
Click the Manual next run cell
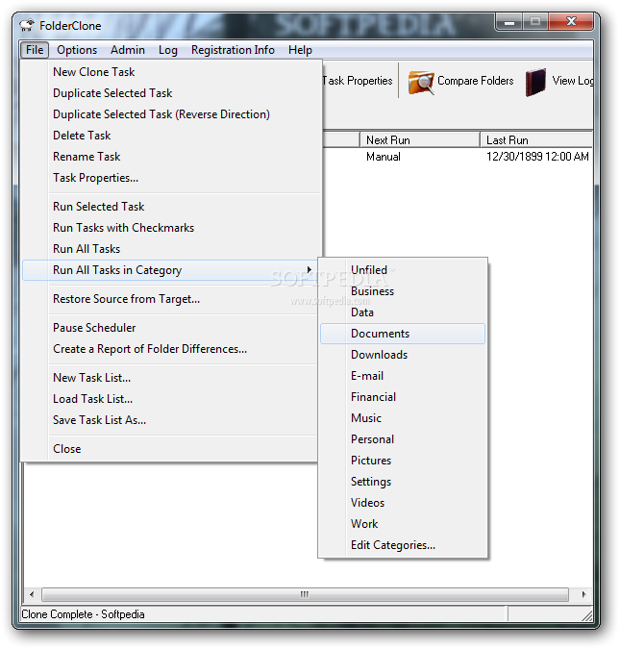click(x=384, y=157)
